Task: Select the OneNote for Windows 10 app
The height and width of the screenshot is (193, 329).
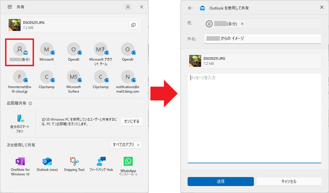Action: coord(20,166)
